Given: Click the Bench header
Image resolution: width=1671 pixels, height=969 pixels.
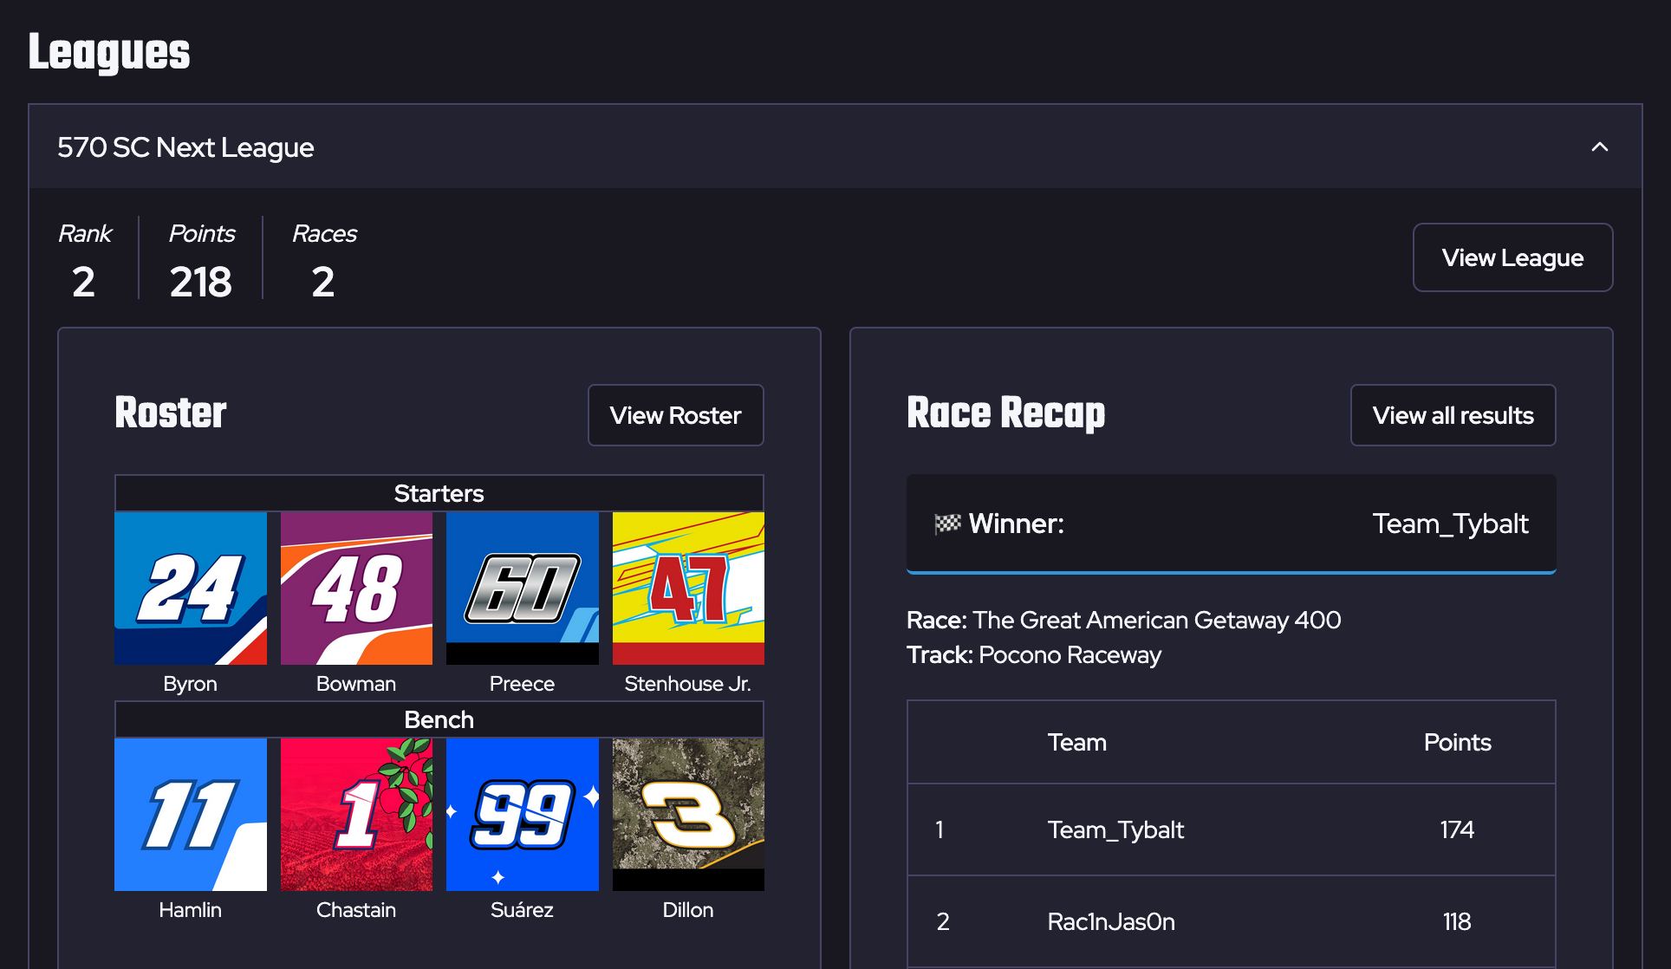Looking at the screenshot, I should pos(439,719).
